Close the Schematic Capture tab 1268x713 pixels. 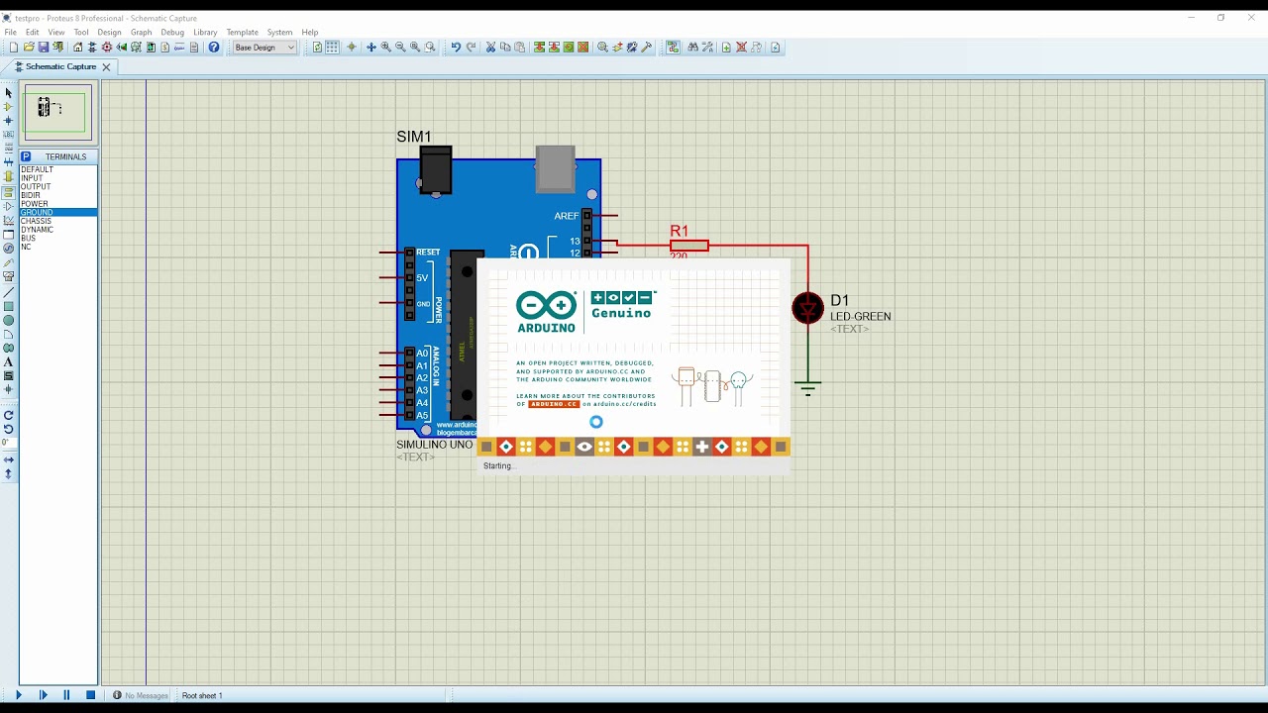[x=106, y=66]
